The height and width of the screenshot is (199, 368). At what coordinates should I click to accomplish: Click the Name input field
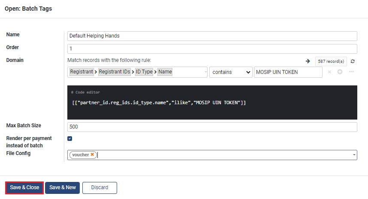tap(212, 36)
